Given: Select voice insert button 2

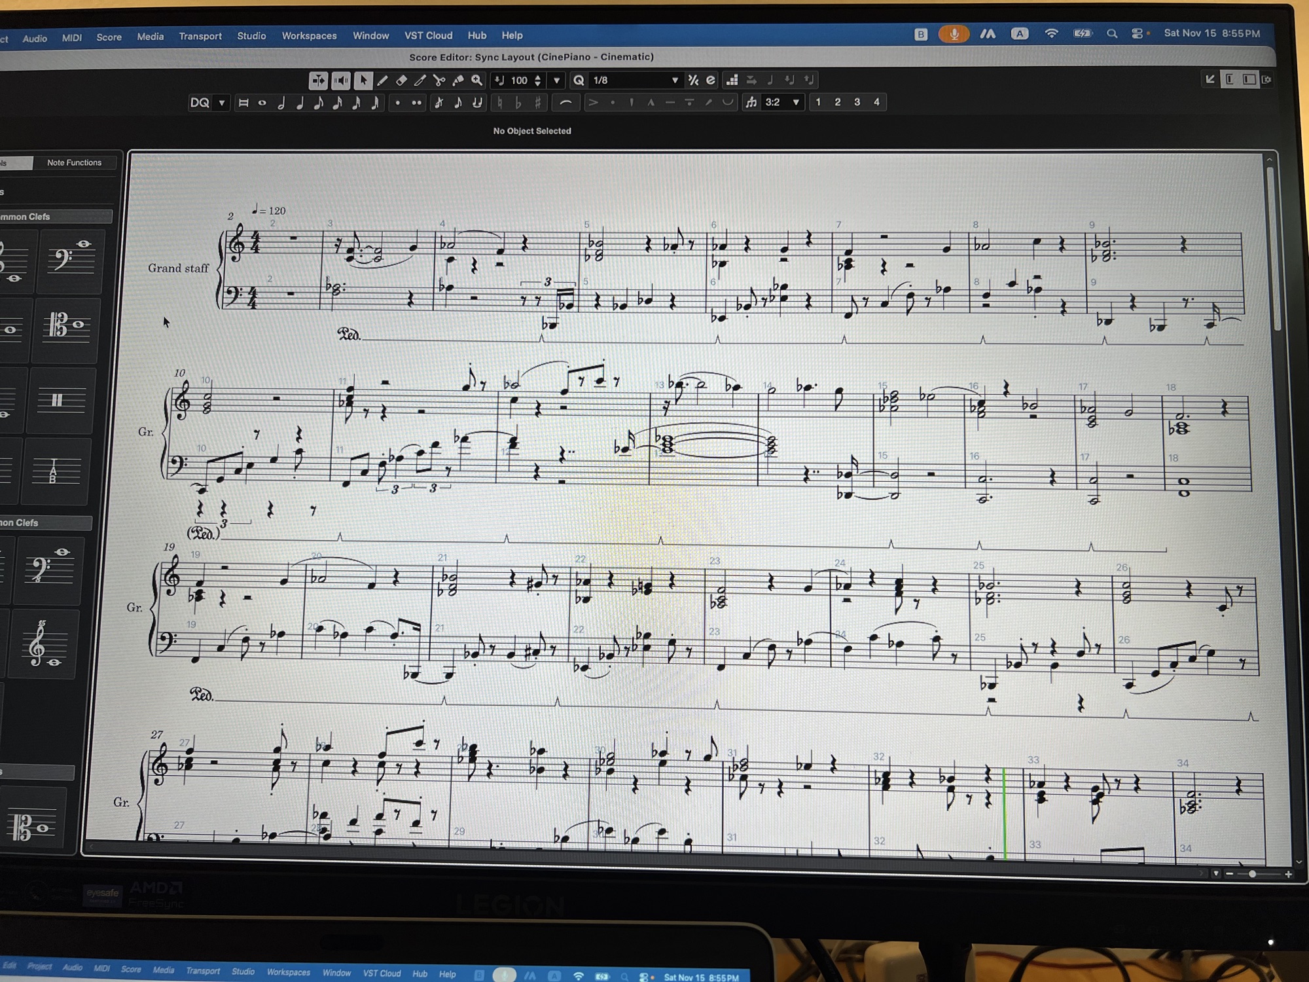Looking at the screenshot, I should coord(837,102).
